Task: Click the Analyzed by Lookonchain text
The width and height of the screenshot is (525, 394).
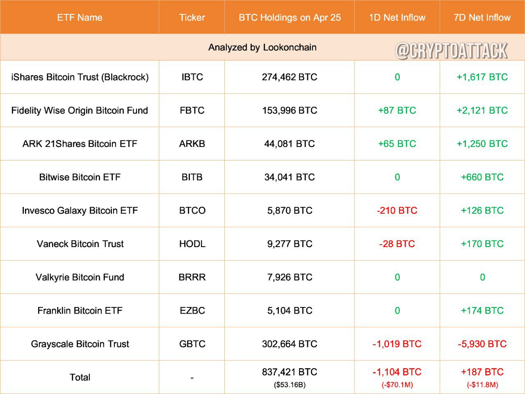Action: [x=262, y=47]
